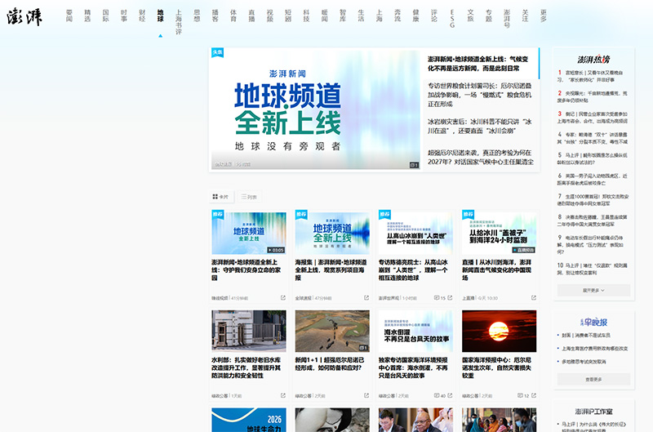Expand hot list with 展开更多
This screenshot has height=432, width=653.
[x=593, y=291]
